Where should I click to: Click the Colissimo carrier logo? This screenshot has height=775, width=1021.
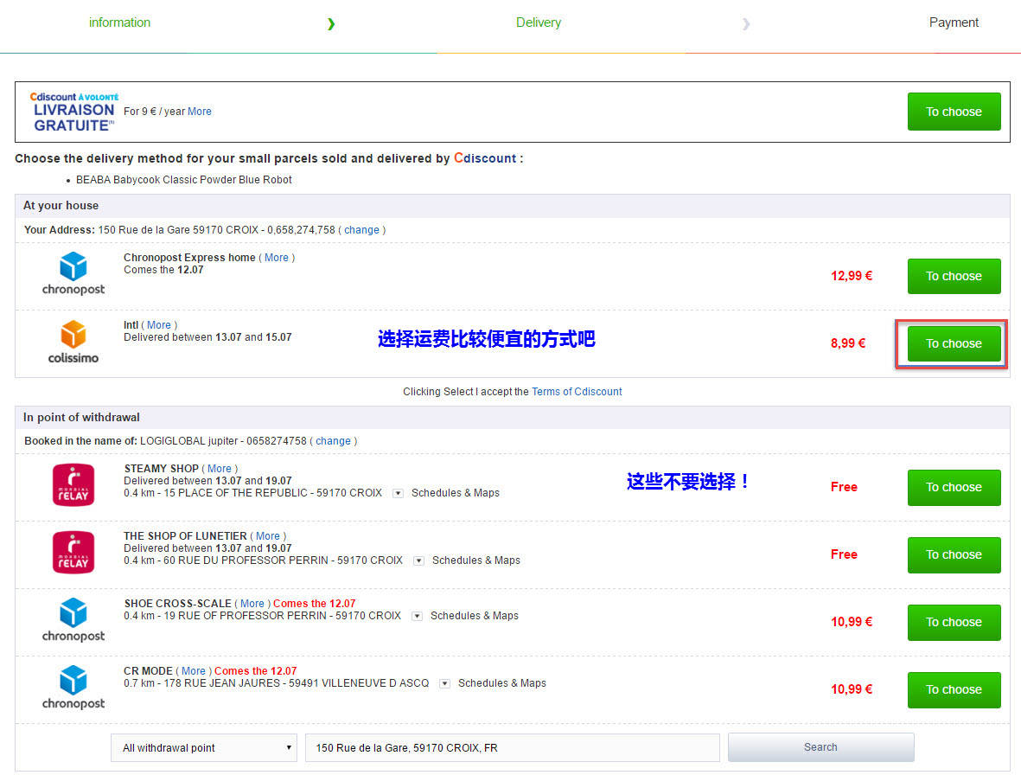click(x=73, y=342)
